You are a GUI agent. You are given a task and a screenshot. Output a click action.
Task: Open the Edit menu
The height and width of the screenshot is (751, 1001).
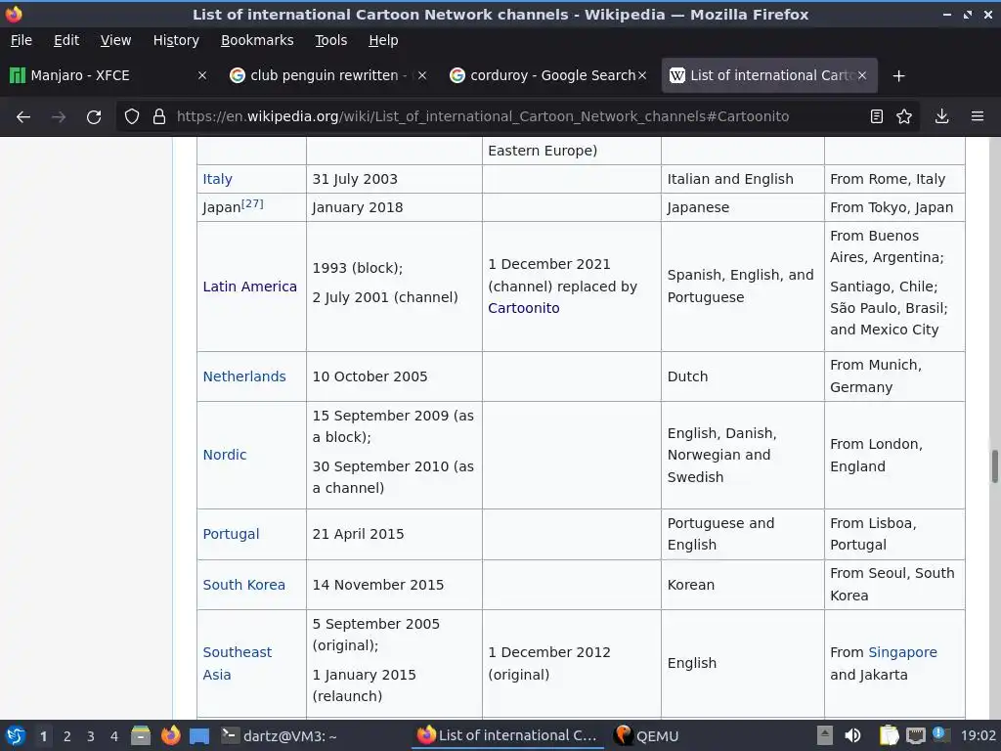tap(66, 40)
